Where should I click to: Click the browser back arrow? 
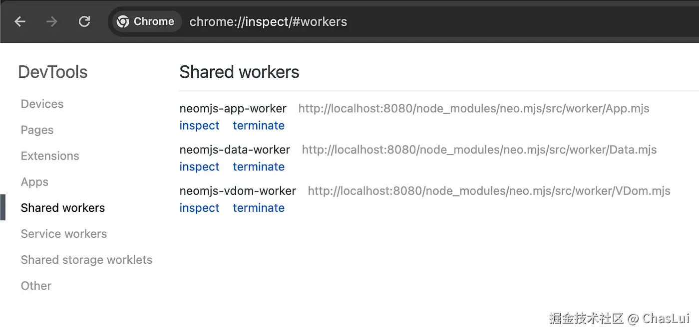coord(20,21)
